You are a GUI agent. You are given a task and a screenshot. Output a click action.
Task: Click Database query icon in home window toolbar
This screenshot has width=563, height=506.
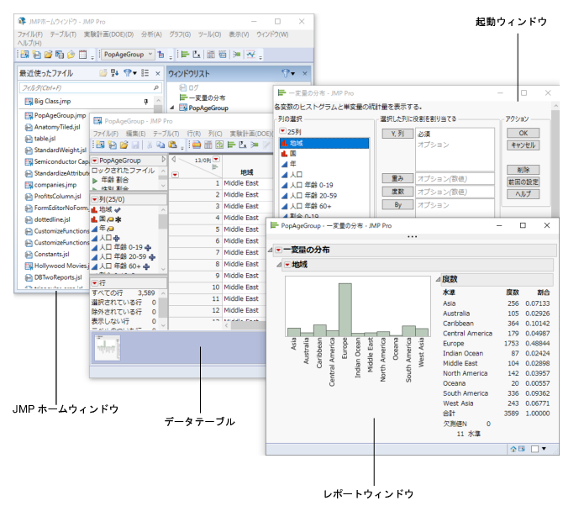60,55
